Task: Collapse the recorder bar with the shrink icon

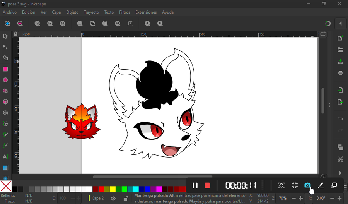Action: pyautogui.click(x=295, y=185)
